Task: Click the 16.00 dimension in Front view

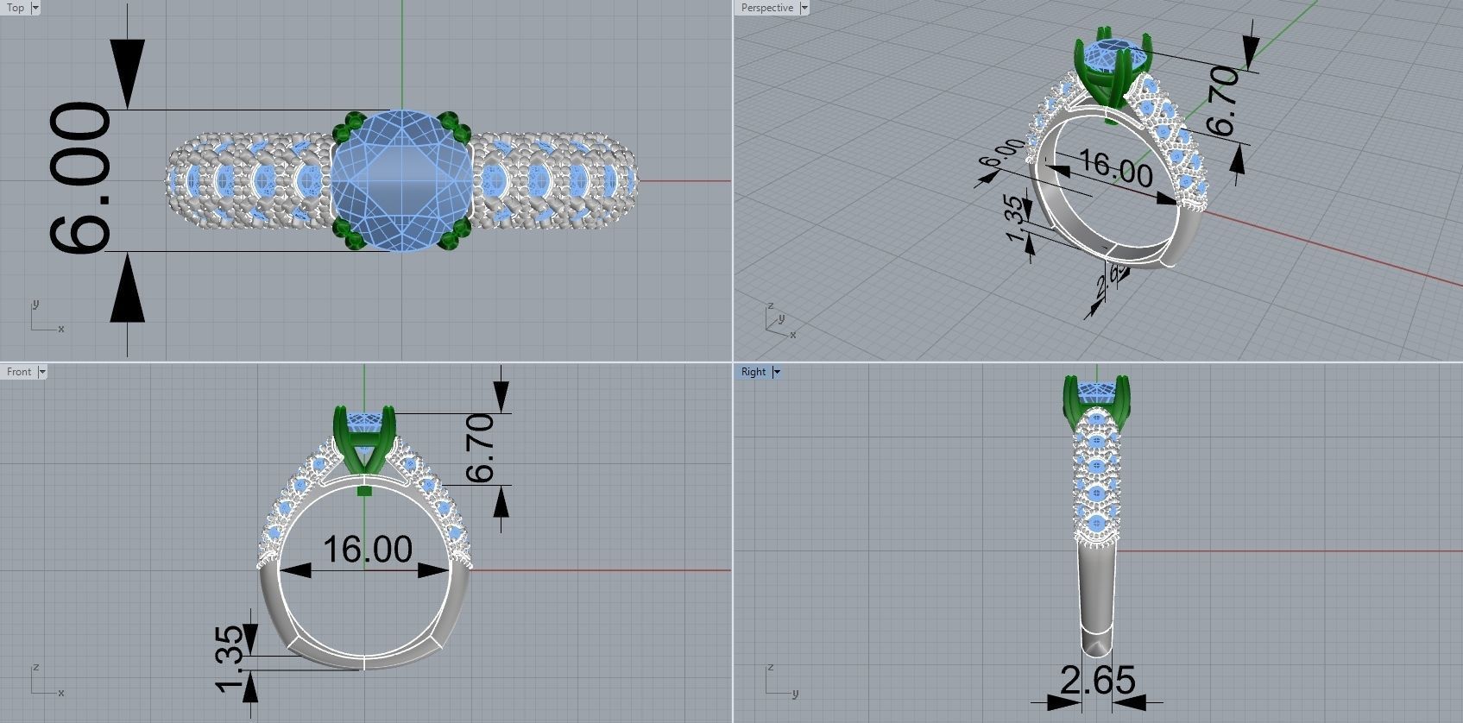Action: coord(368,550)
